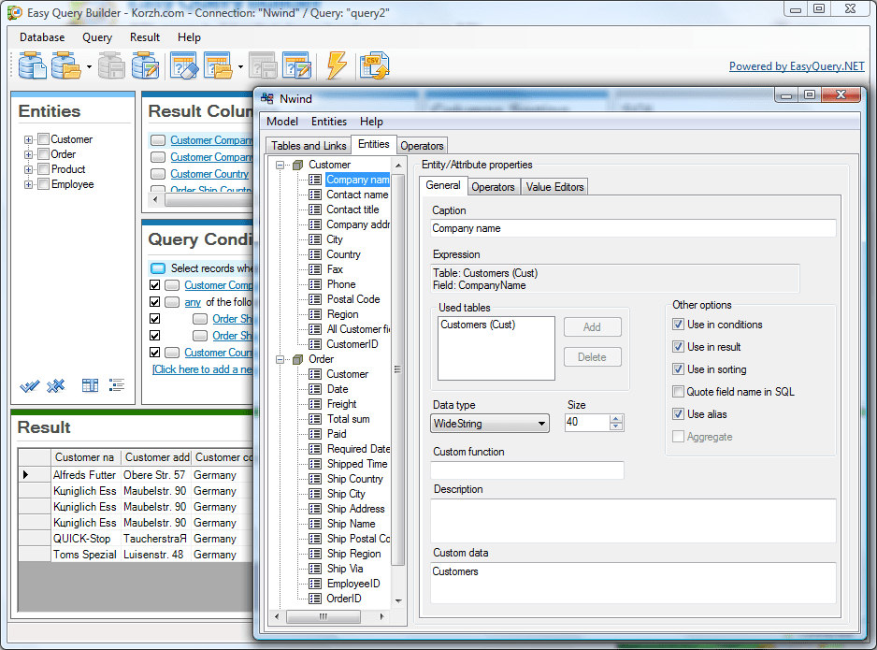Export results with the CSV toolbar icon
This screenshot has width=877, height=650.
coord(375,65)
